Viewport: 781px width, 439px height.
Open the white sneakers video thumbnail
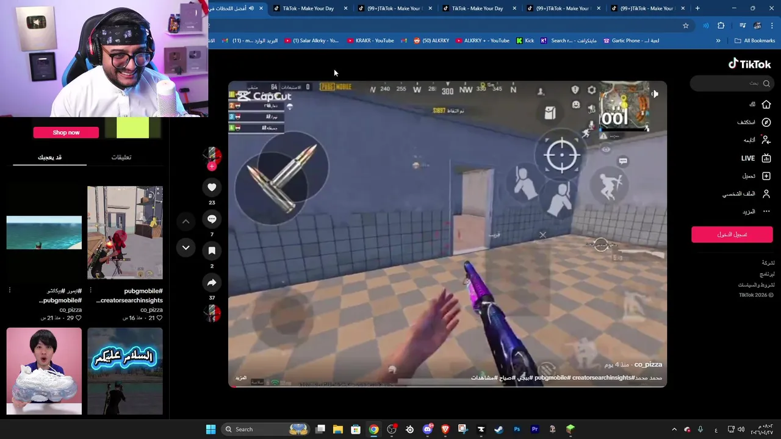pos(44,371)
